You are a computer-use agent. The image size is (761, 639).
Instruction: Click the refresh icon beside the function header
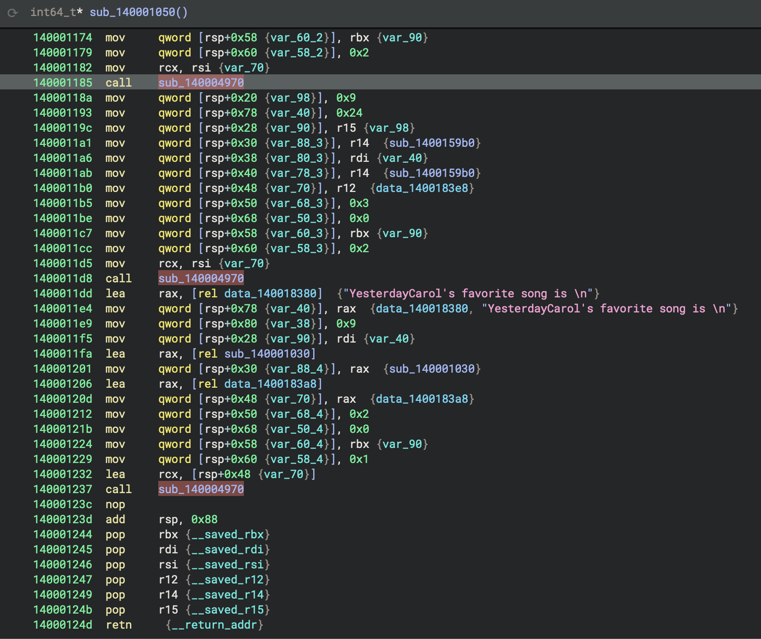(13, 13)
